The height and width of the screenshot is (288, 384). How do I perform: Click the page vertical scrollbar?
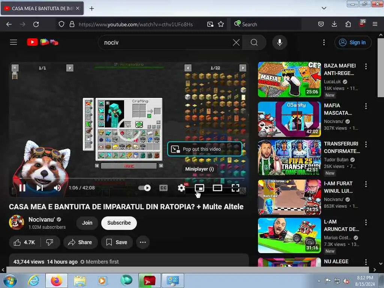(381, 67)
